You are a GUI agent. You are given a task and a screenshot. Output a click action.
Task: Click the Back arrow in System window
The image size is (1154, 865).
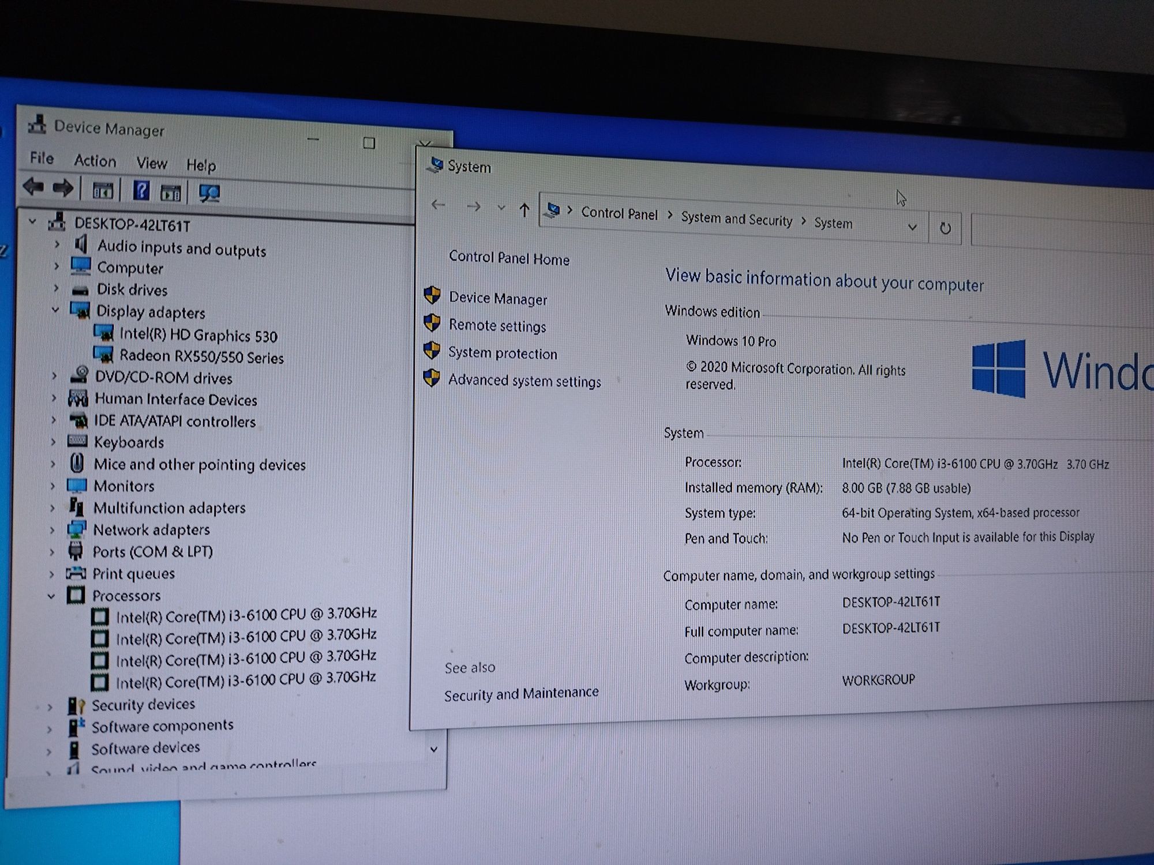(x=439, y=204)
